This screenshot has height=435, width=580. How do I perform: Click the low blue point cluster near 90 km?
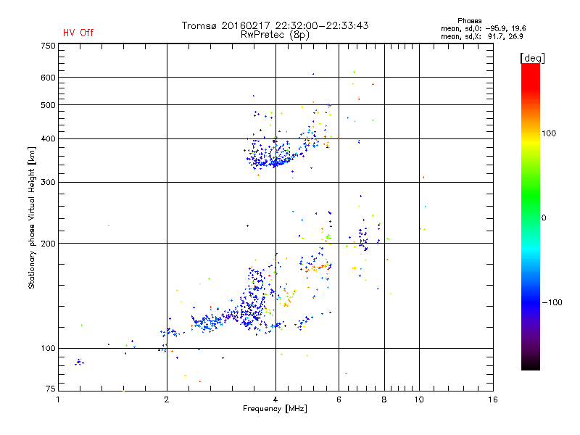[79, 362]
